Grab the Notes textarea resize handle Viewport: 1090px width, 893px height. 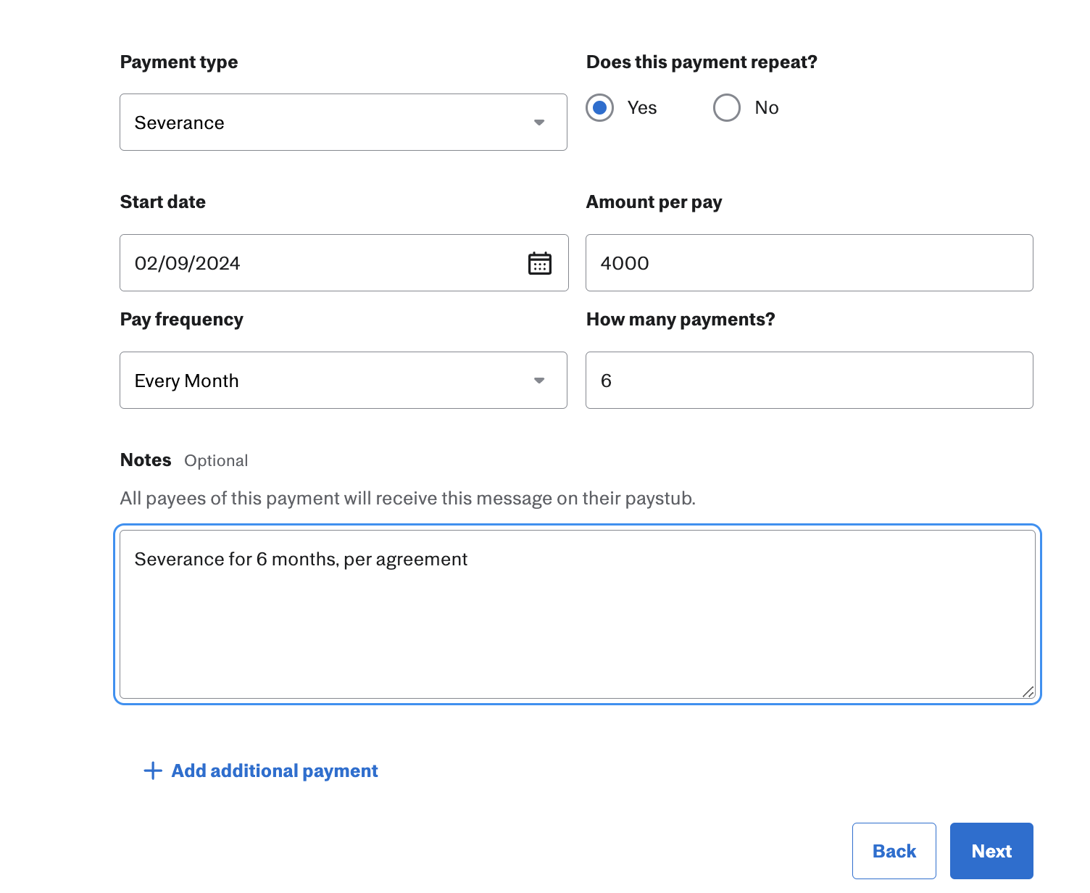pyautogui.click(x=1028, y=691)
